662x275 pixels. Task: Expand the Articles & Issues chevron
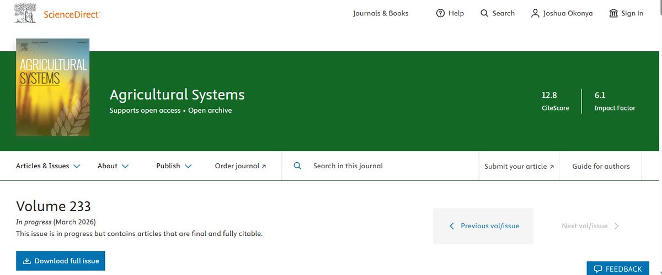[77, 166]
